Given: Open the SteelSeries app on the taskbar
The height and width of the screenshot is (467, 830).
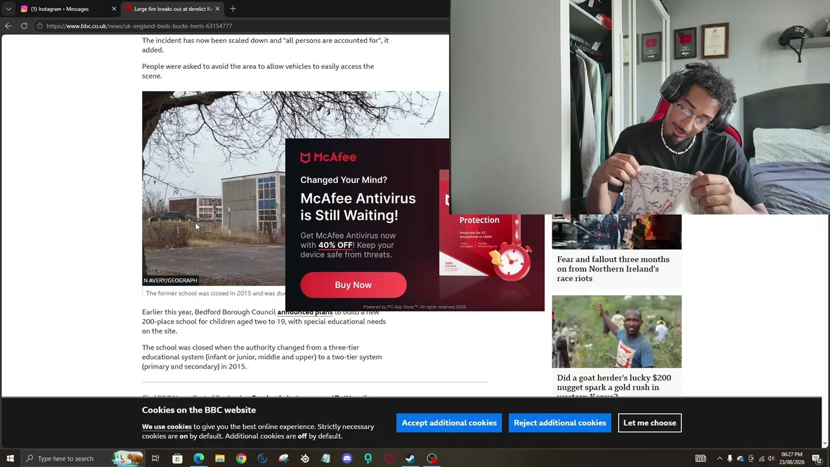Looking at the screenshot, I should tap(305, 459).
